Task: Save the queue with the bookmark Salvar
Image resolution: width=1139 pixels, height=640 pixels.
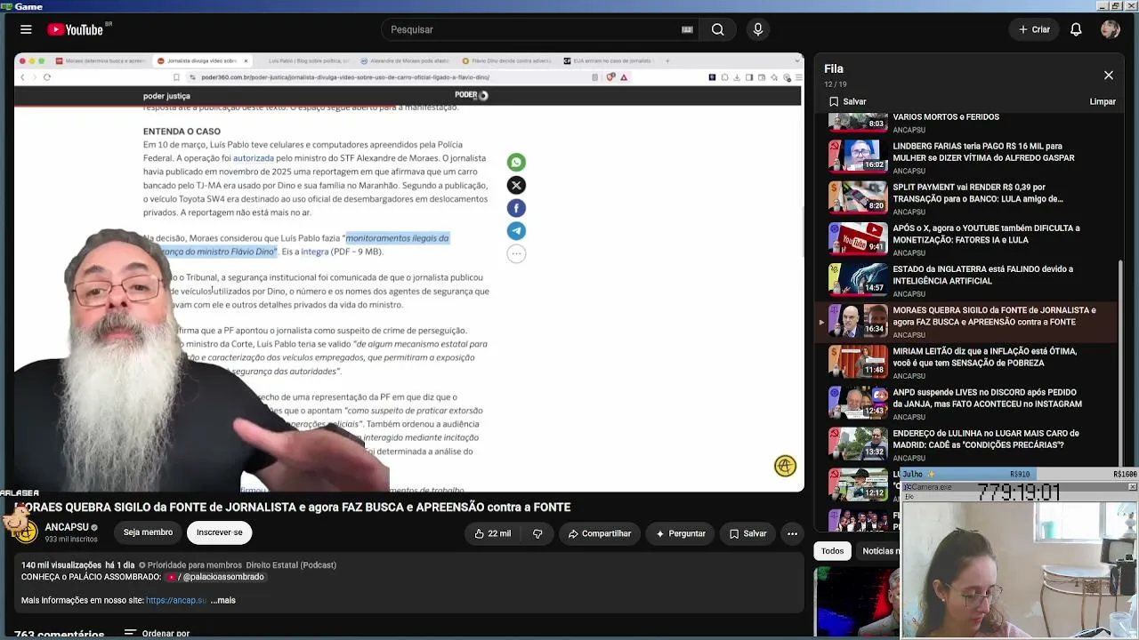Action: coord(847,101)
